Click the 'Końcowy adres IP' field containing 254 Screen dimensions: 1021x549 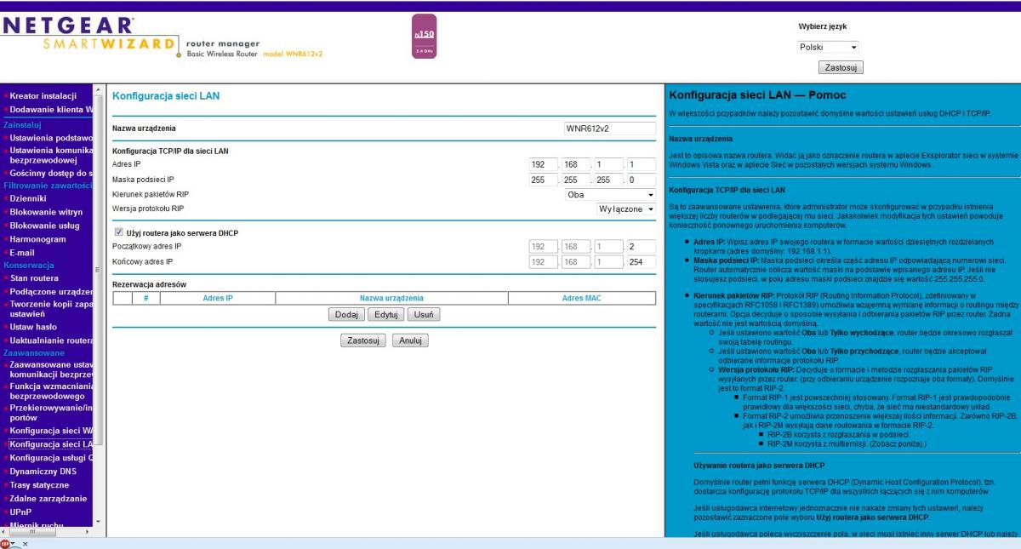pos(641,261)
